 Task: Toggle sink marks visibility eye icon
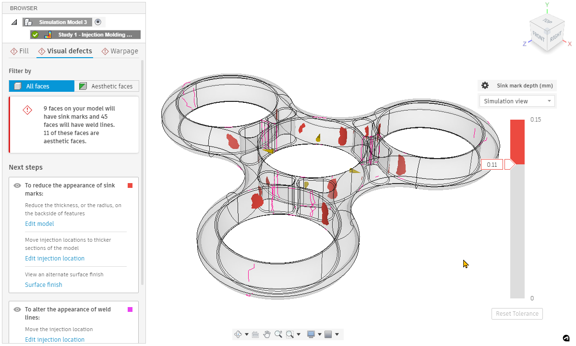pos(17,185)
